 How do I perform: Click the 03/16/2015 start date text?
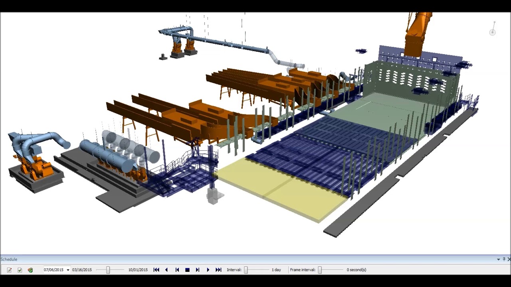[82, 270]
